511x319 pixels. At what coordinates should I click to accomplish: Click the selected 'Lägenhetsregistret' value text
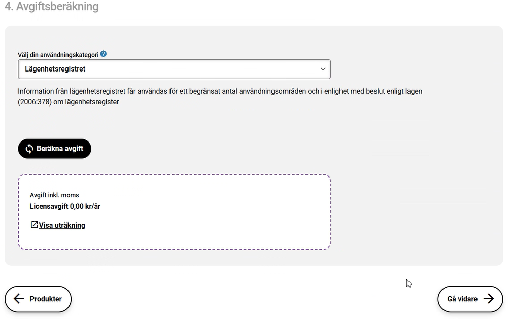[55, 69]
